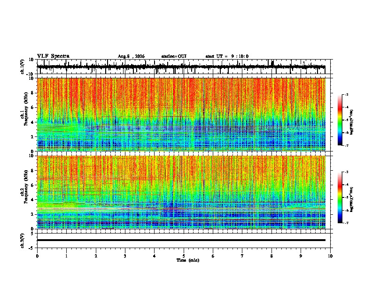Click the ch.1 spectrogram color scale bar
372x287 pixels.
point(340,120)
